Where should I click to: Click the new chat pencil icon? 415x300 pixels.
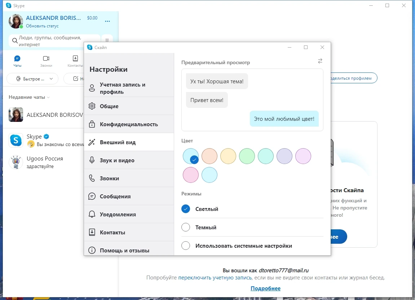tap(76, 79)
